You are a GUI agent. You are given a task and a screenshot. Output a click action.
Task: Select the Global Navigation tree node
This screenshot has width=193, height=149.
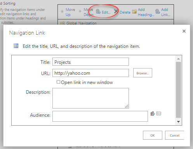[x=81, y=23]
